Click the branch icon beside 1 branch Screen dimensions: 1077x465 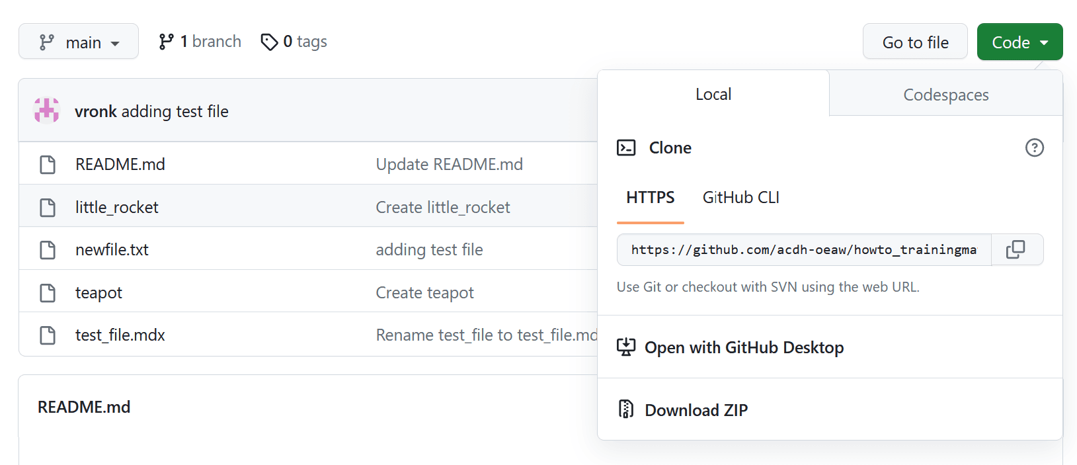[x=166, y=42]
